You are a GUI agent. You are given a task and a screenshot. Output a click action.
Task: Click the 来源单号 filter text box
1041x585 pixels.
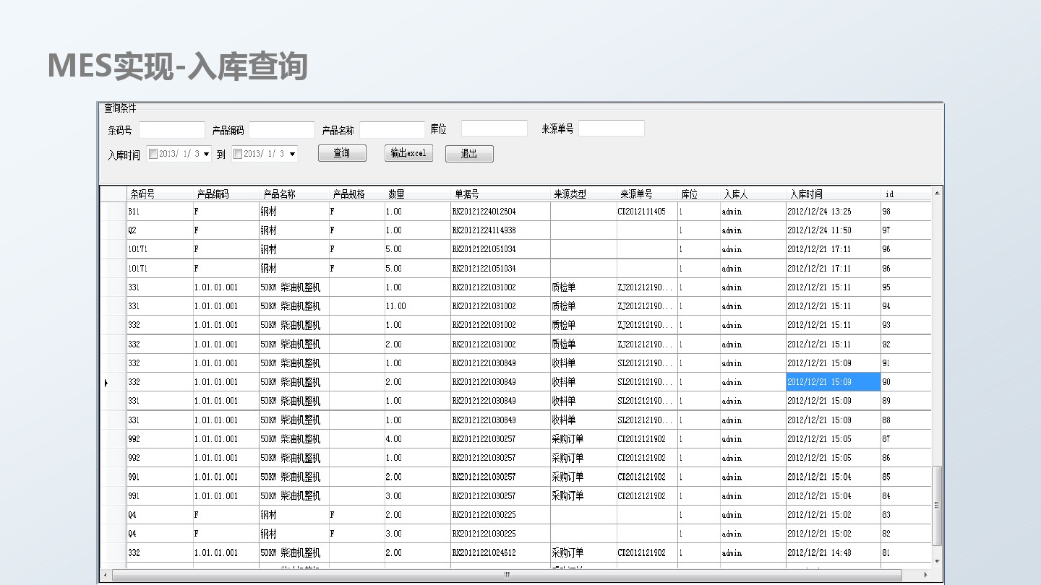click(x=611, y=129)
